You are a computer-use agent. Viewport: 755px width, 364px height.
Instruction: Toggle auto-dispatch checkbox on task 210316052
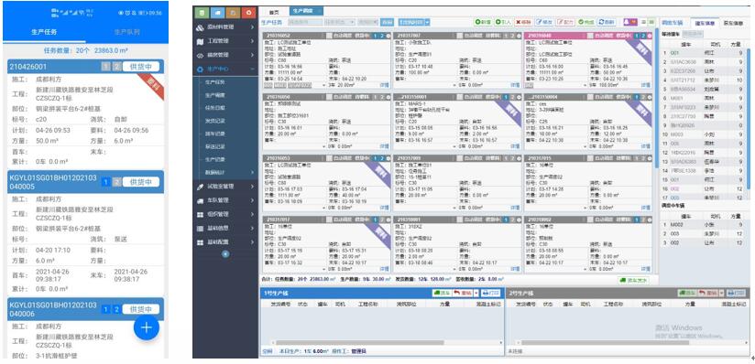point(329,36)
